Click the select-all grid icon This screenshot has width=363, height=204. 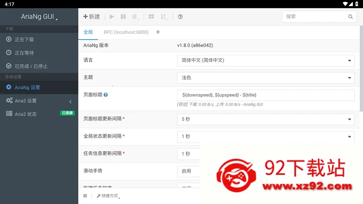pyautogui.click(x=151, y=17)
